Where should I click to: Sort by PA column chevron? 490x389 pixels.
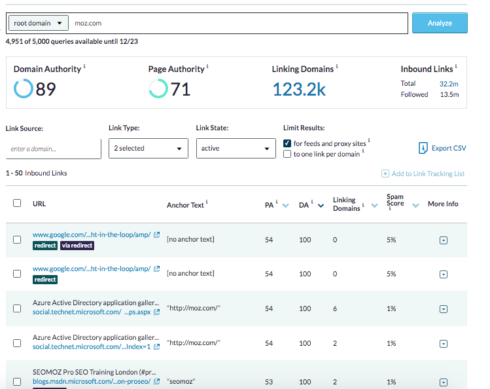point(285,206)
